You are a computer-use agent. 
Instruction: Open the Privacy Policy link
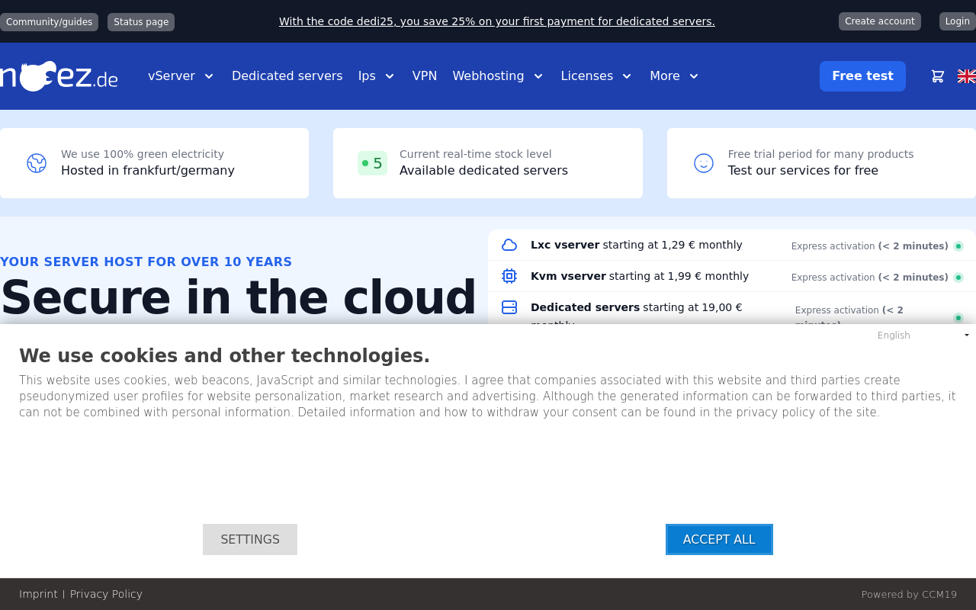click(106, 594)
